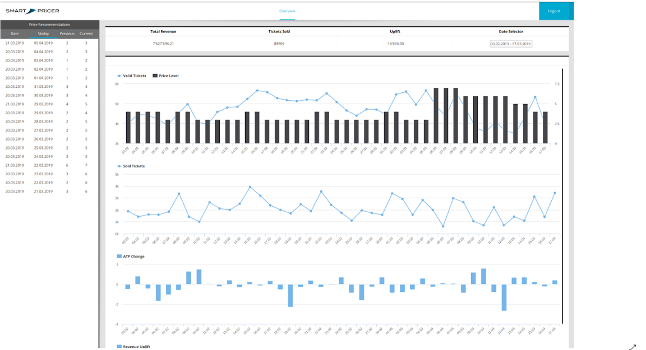
Task: Open the date range selector field
Action: [x=510, y=44]
